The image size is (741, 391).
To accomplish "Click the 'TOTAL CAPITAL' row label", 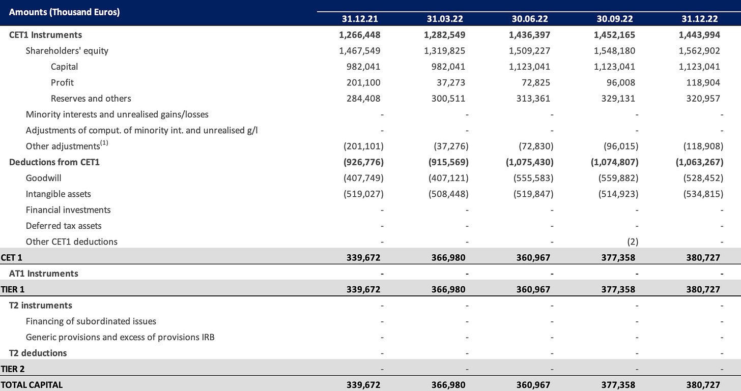I will (32, 385).
